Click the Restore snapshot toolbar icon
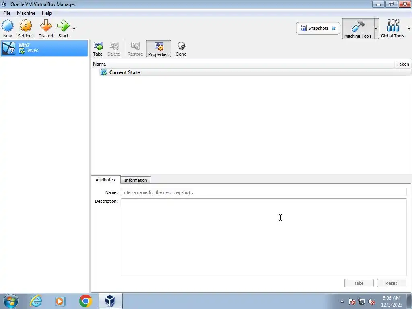This screenshot has width=412, height=309. pyautogui.click(x=135, y=49)
